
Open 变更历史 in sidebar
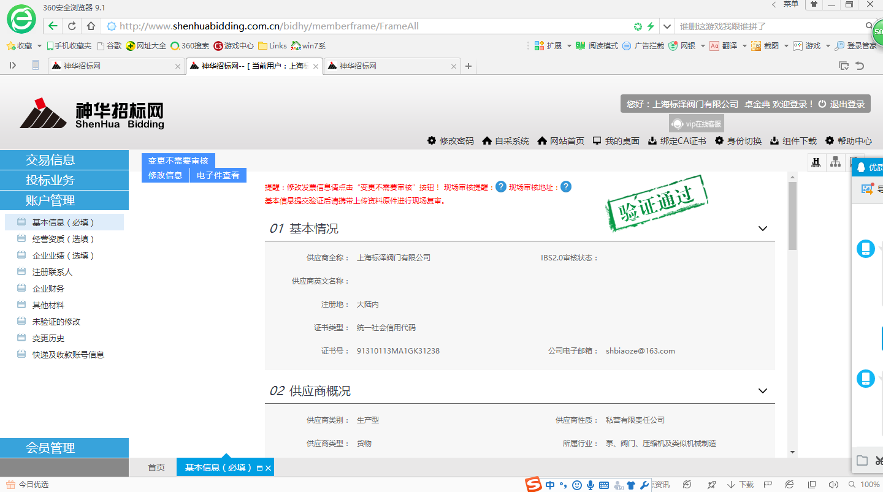pos(48,338)
